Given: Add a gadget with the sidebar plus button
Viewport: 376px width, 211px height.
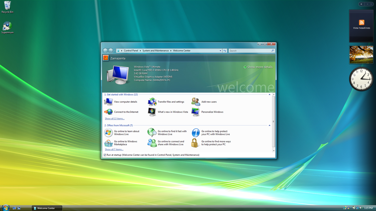Looking at the screenshot, I should 361,4.
